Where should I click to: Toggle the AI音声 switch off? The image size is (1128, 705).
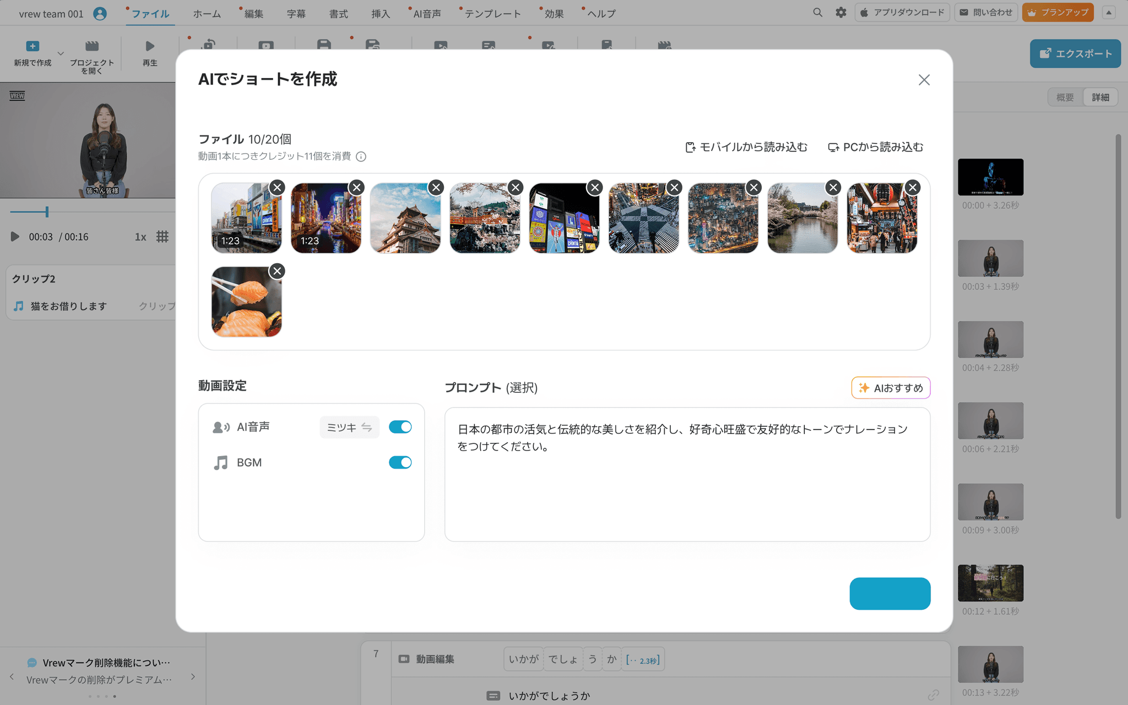point(400,427)
